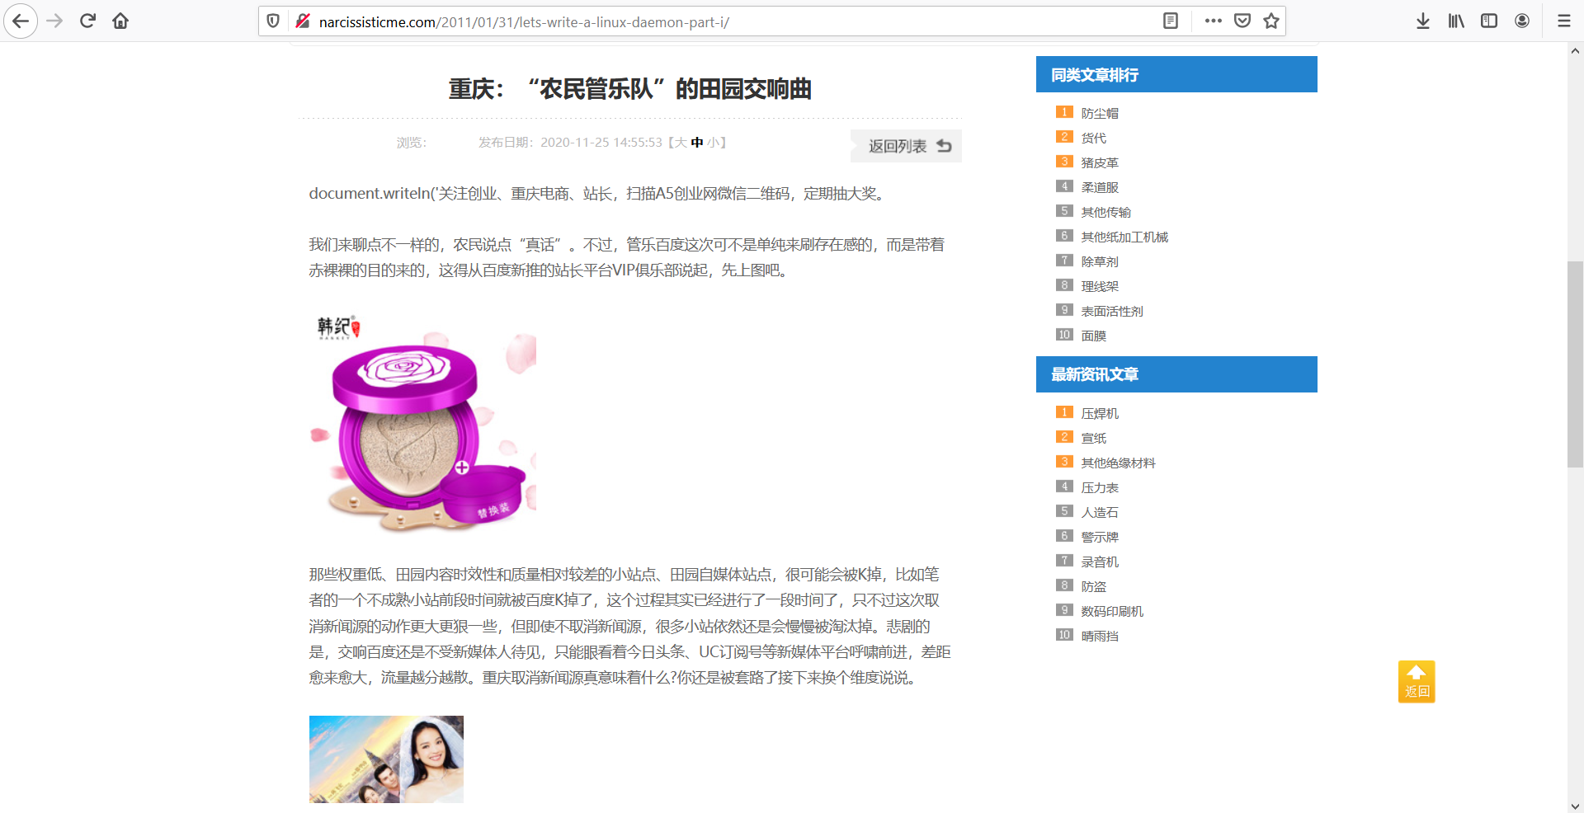This screenshot has width=1584, height=813.
Task: Open the 猪皮革 link
Action: (x=1100, y=162)
